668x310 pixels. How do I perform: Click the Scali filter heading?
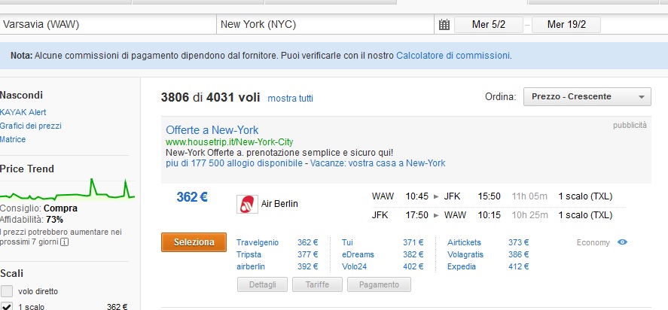click(x=11, y=273)
